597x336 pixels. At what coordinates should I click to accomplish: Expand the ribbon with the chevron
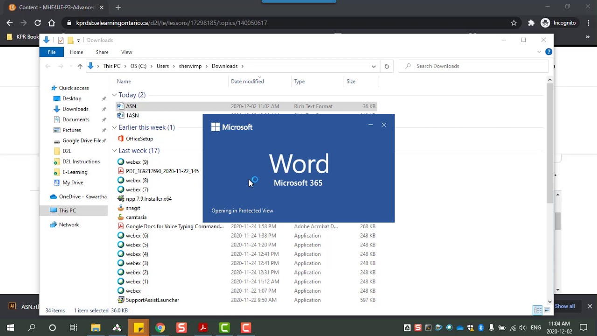pos(539,52)
